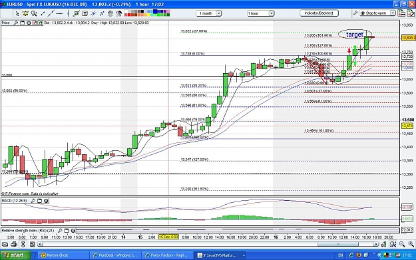Viewport: 416px width, 260px height.
Task: Zoom out the chart with minus magnifier
Action: pyautogui.click(x=402, y=244)
